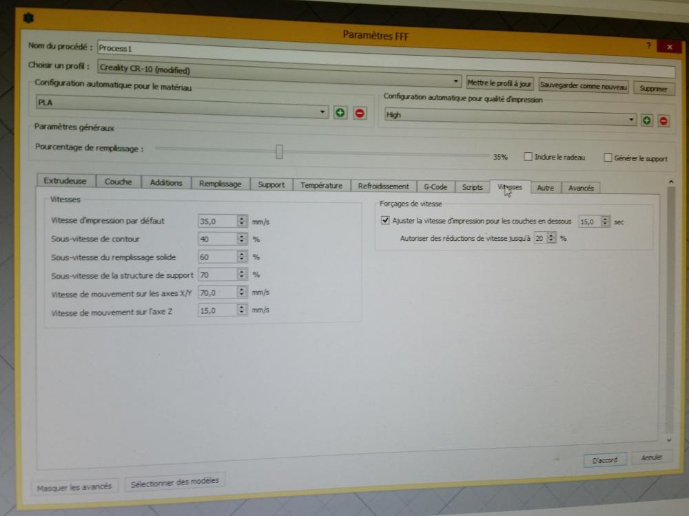
Task: Open the Support tab
Action: tap(271, 184)
